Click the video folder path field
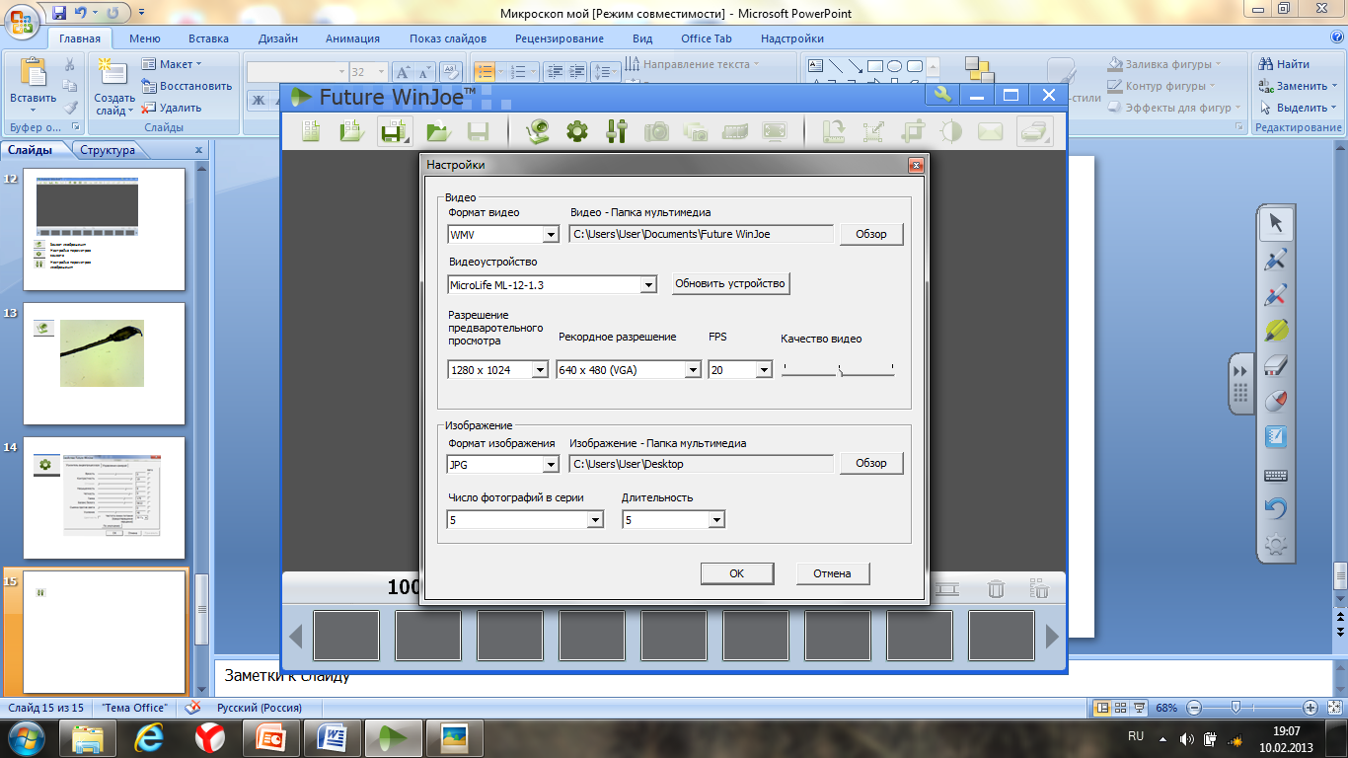Viewport: 1348px width, 758px height. click(x=701, y=234)
